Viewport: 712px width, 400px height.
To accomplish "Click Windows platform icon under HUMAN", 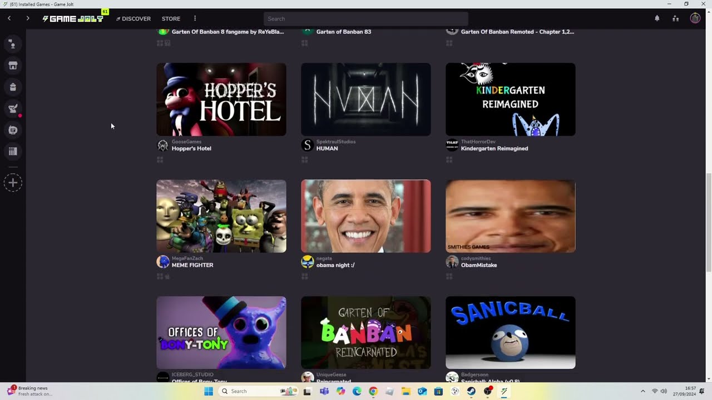I will 304,160.
